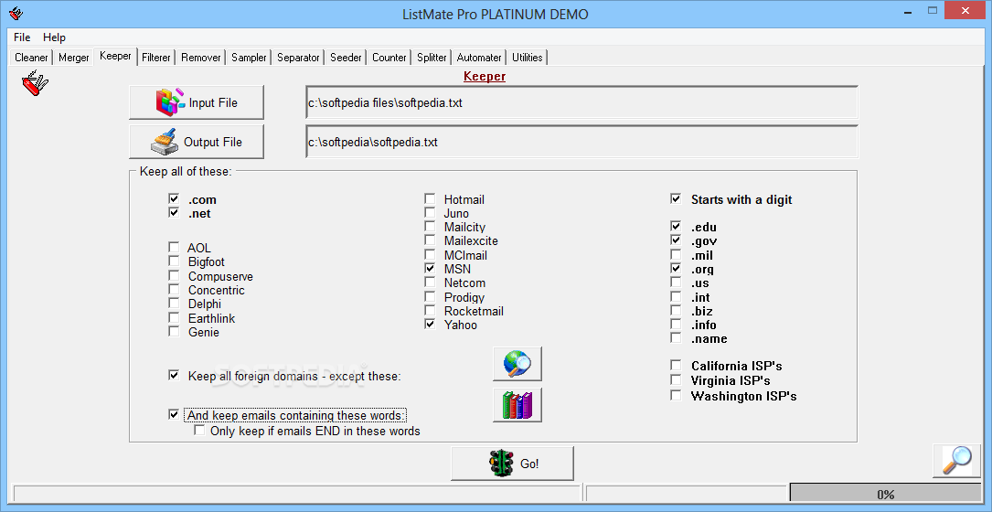Switch to the Automater tab
Screen dimensions: 992x512
click(x=479, y=58)
